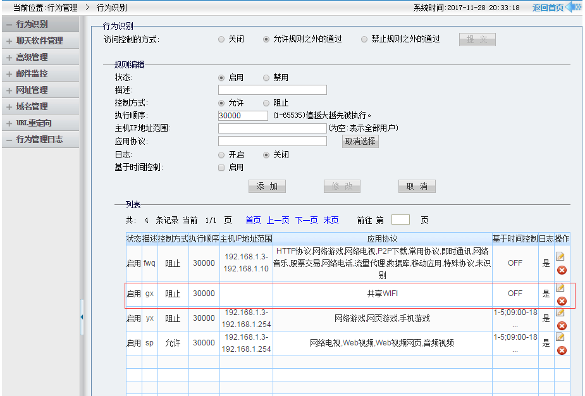This screenshot has height=396, width=585.
Task: Click the 共享WIFI protocol cell
Action: pos(383,294)
